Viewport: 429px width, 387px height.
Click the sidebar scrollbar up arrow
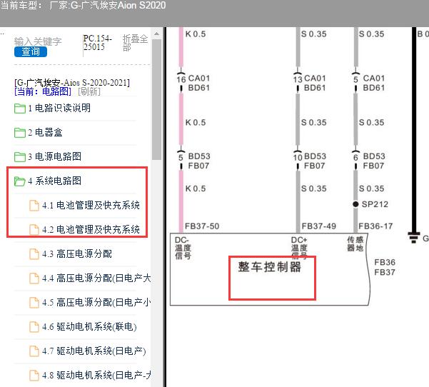pos(156,34)
